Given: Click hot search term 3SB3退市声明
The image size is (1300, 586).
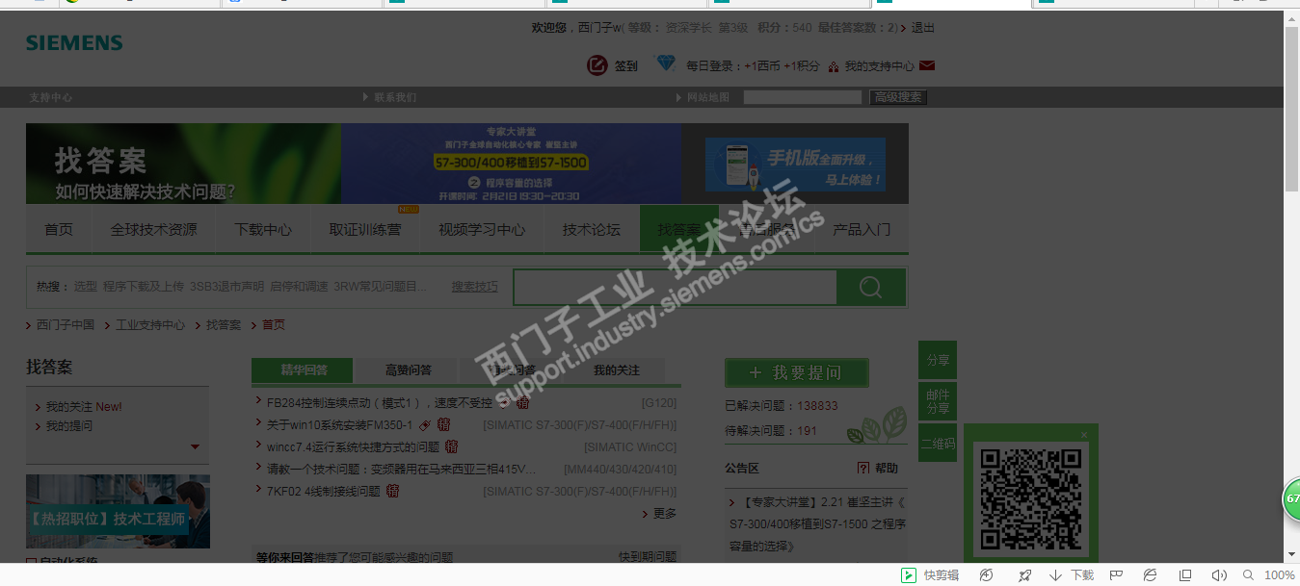Looking at the screenshot, I should pos(226,287).
